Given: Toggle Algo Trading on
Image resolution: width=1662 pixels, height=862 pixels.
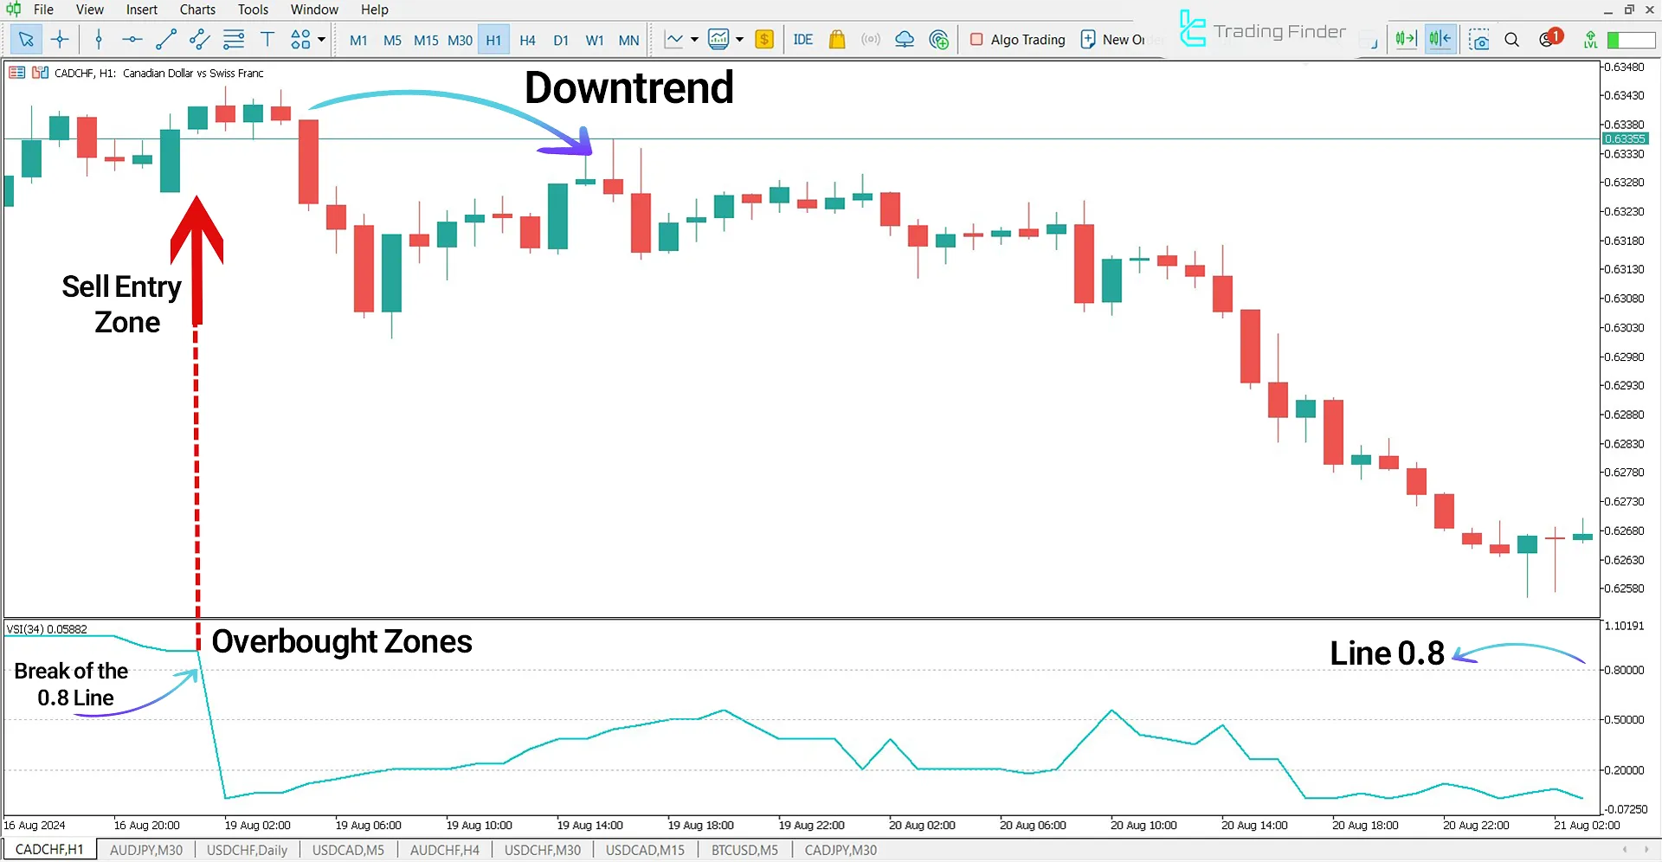Looking at the screenshot, I should (x=1017, y=39).
